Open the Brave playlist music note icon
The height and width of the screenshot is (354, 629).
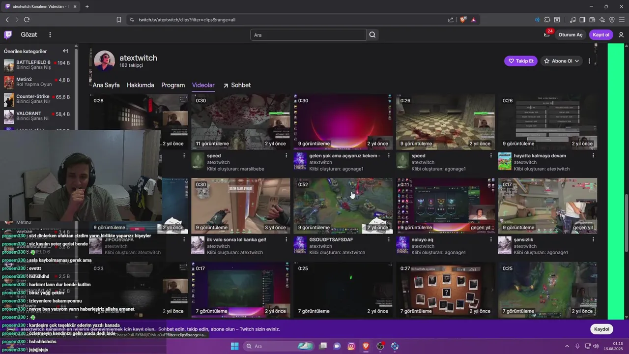[572, 20]
